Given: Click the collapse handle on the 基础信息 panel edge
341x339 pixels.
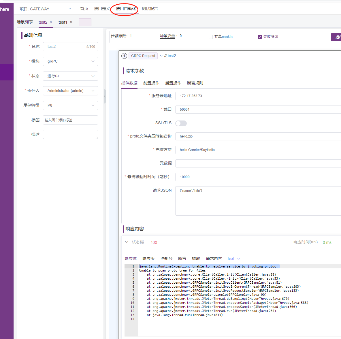Looking at the screenshot, I should point(105,96).
